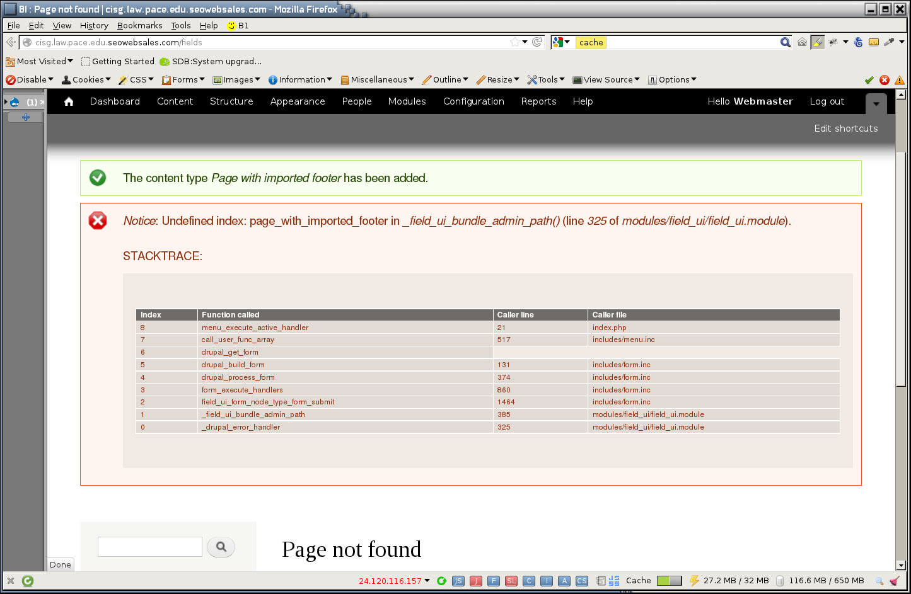The width and height of the screenshot is (911, 594).
Task: Click the green checkmark validation icon
Action: 869,80
